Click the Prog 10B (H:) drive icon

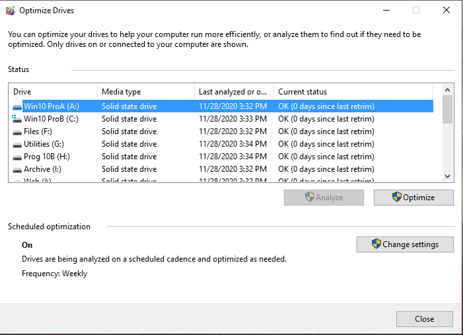pyautogui.click(x=17, y=157)
